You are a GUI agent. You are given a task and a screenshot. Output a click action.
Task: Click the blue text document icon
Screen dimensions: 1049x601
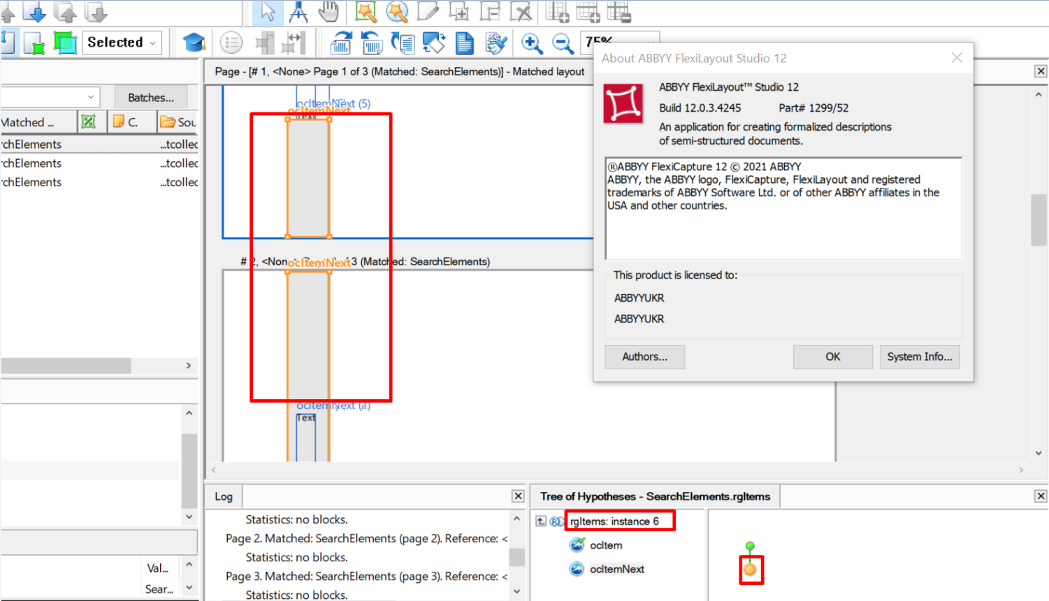click(x=465, y=43)
